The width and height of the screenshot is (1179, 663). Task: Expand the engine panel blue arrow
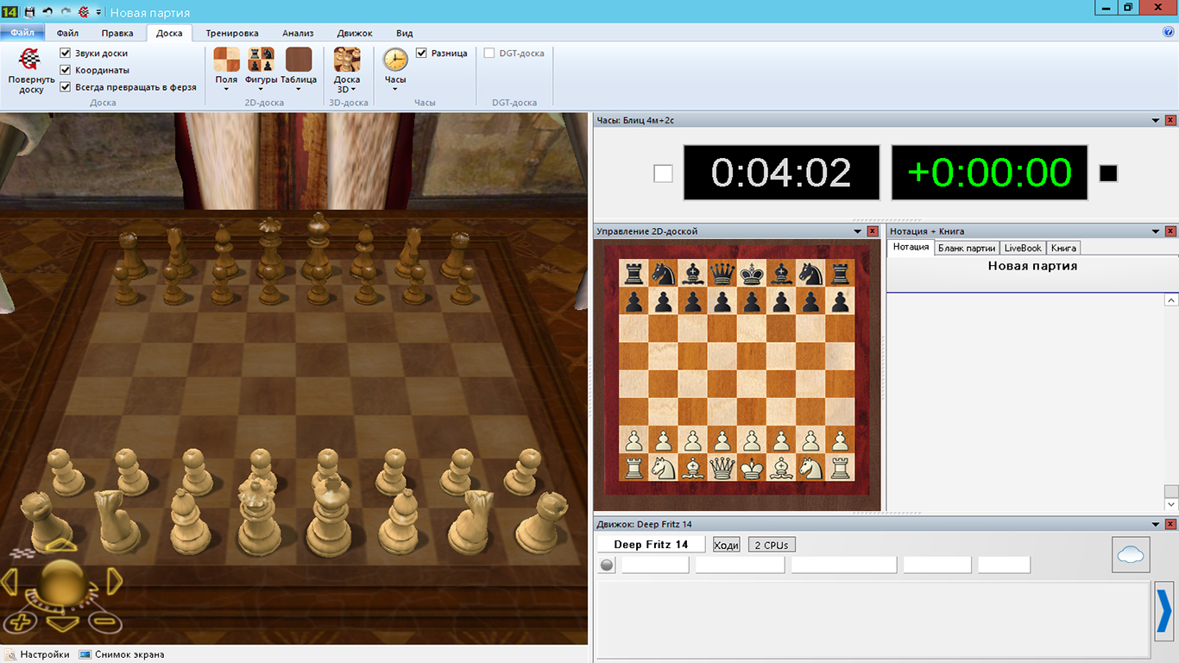point(1163,611)
